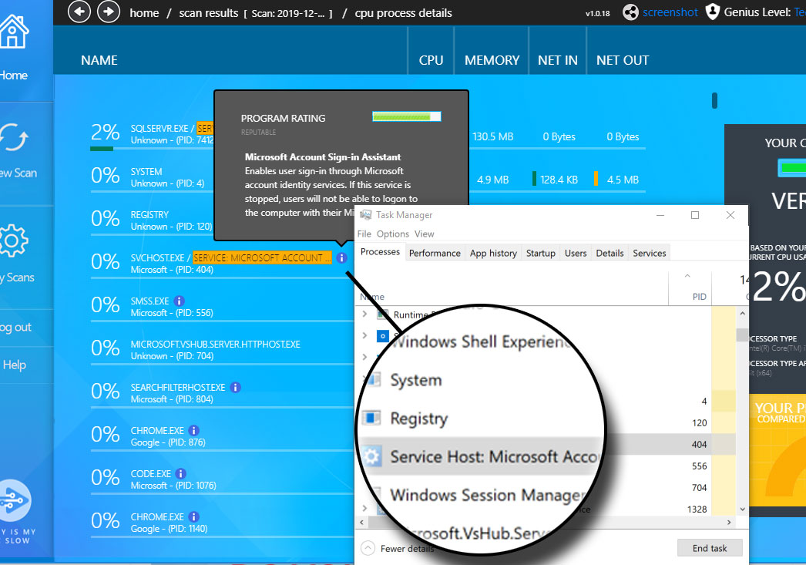This screenshot has width=806, height=565.
Task: Click the 4.5 MB net out value
Action: [x=623, y=180]
